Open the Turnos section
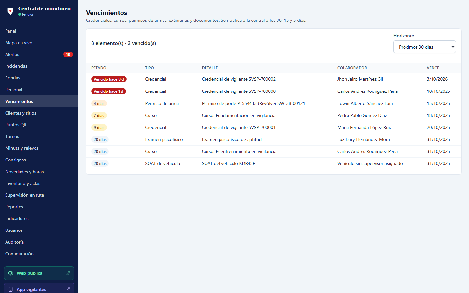The image size is (469, 293). click(x=39, y=136)
